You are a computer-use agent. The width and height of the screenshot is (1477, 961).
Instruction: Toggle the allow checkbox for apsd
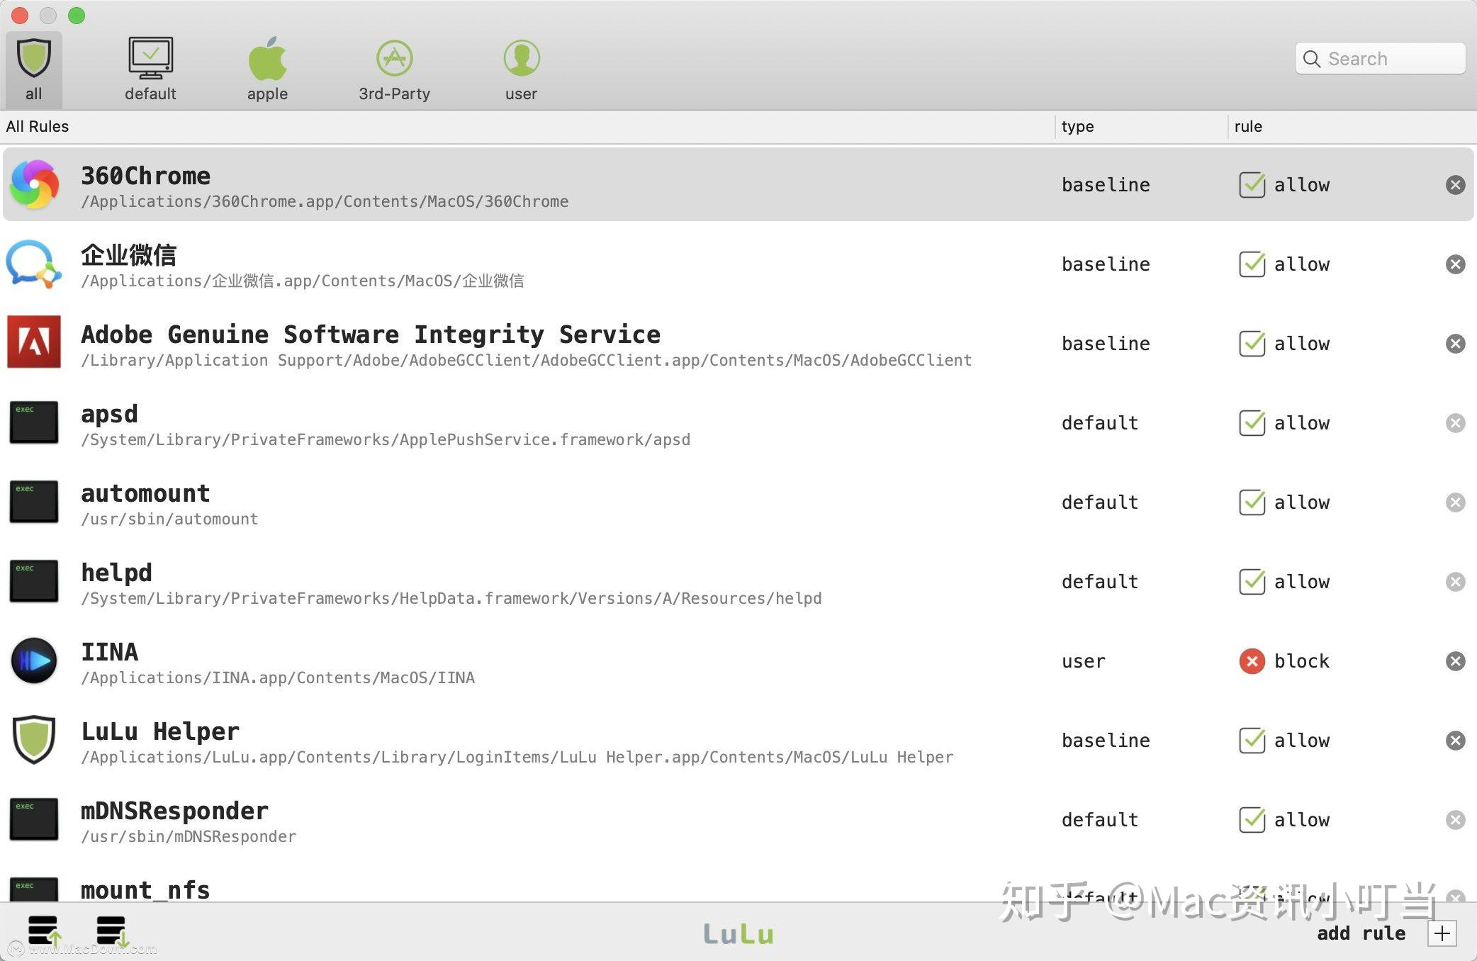1252,423
